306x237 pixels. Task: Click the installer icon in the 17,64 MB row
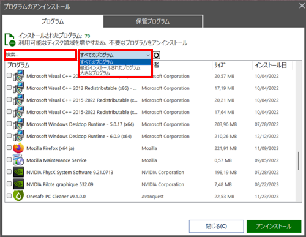pos(18,112)
